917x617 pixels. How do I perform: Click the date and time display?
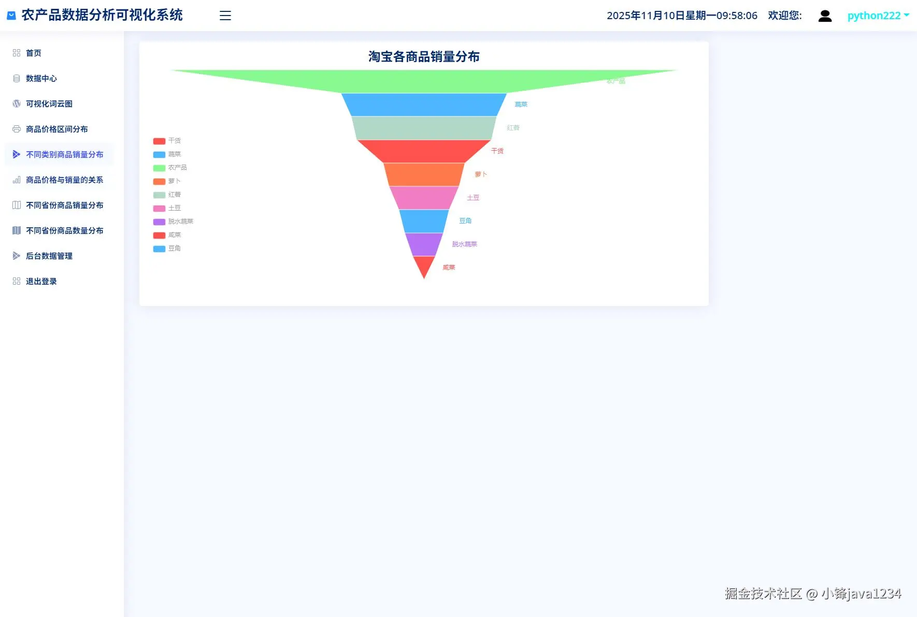coord(682,16)
